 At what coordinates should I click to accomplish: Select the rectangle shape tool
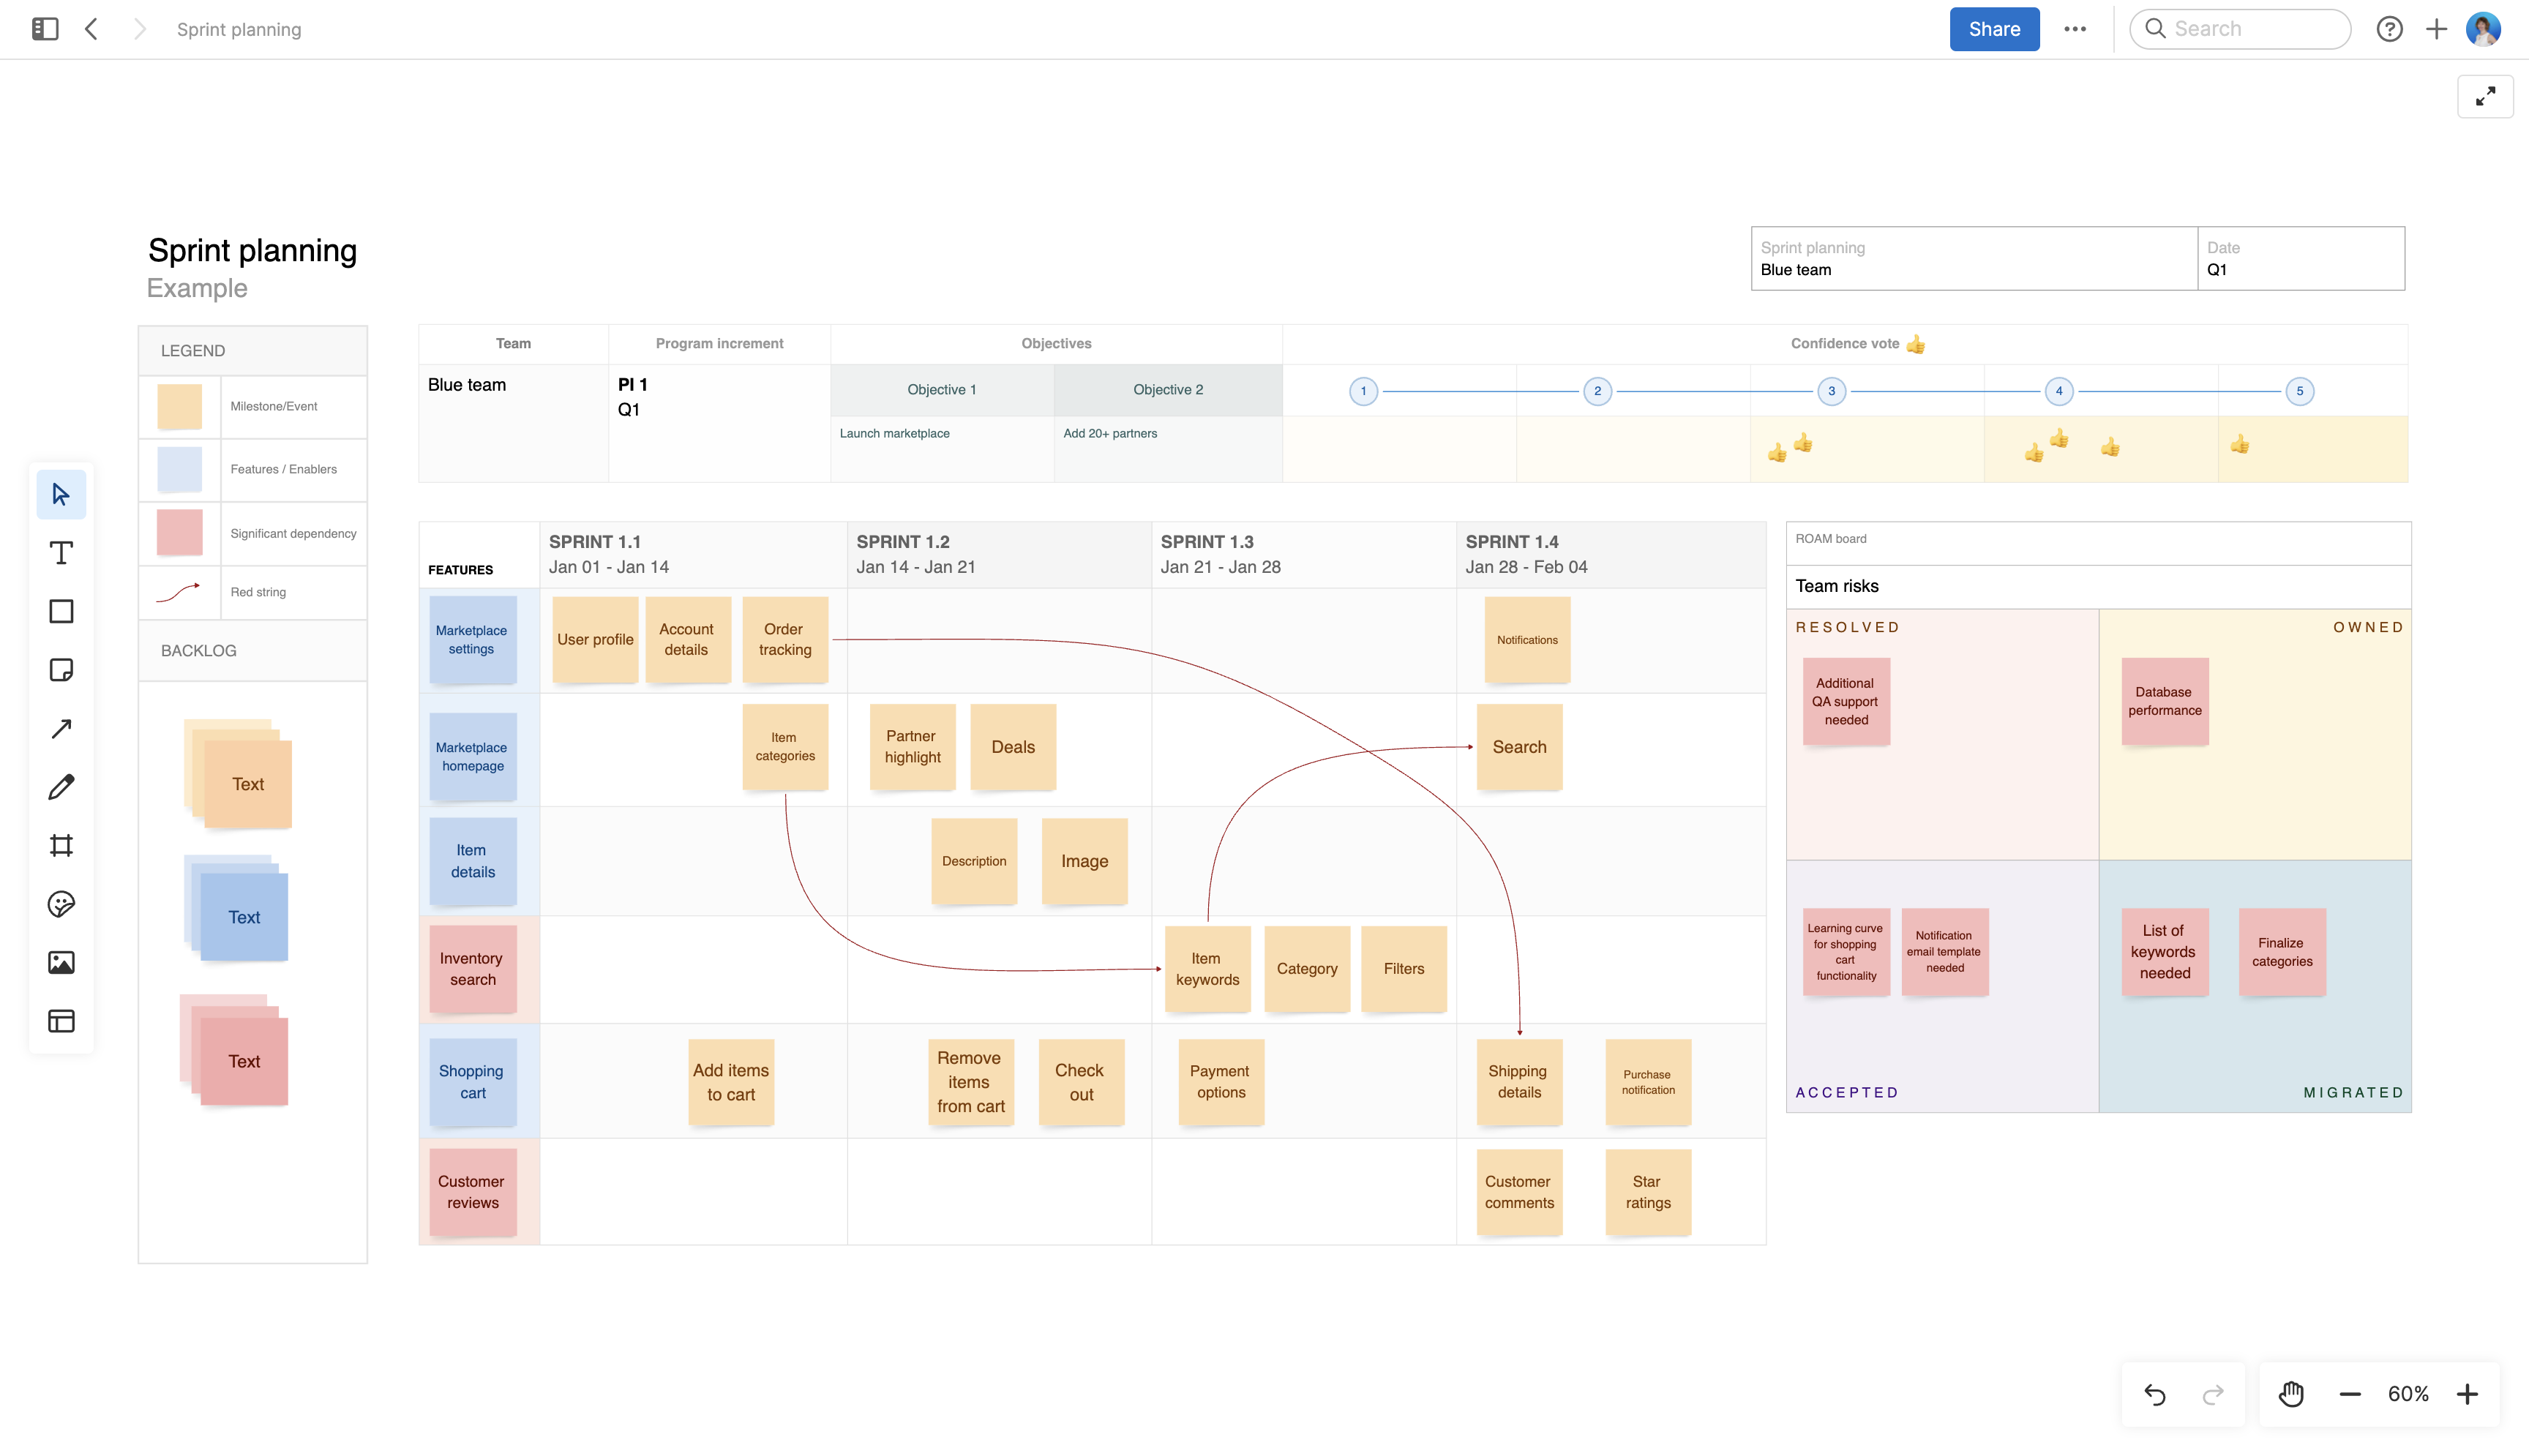point(61,610)
